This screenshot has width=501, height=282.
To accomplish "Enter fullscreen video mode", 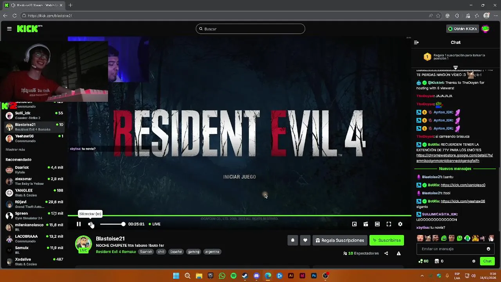I will tap(389, 224).
